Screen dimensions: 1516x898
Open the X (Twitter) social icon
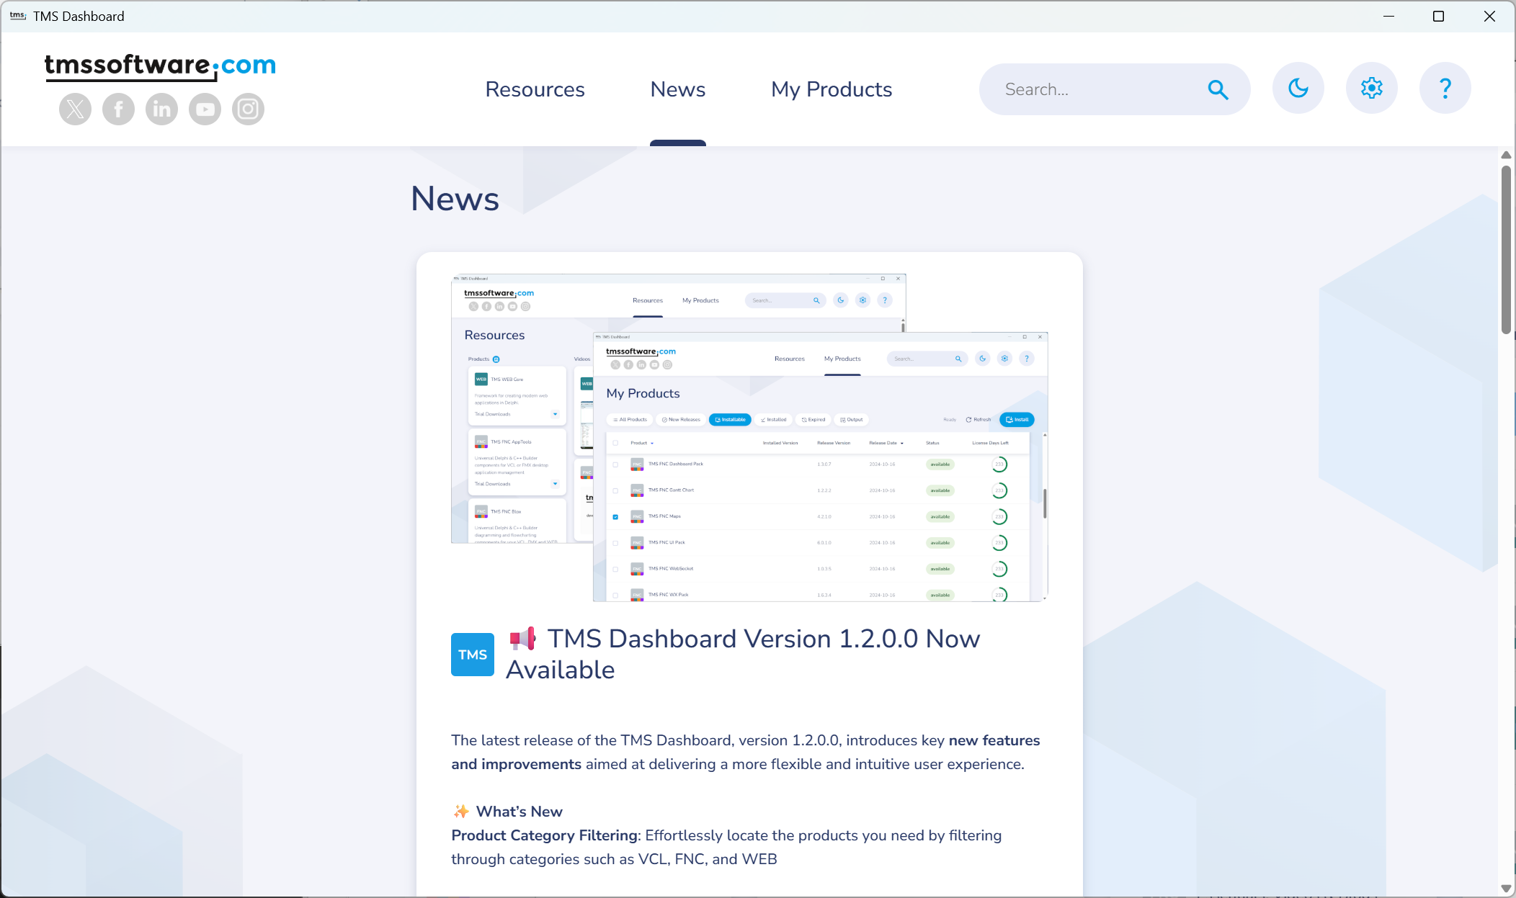click(75, 109)
